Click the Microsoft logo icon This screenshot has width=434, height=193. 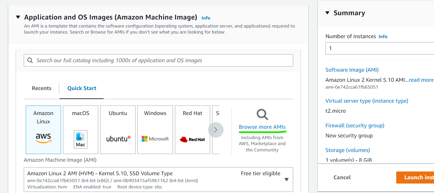coord(155,139)
